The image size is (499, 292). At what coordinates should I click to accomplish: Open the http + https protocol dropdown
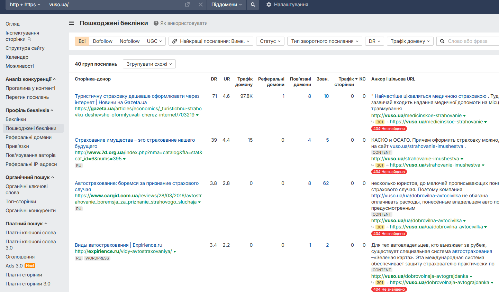(25, 4)
